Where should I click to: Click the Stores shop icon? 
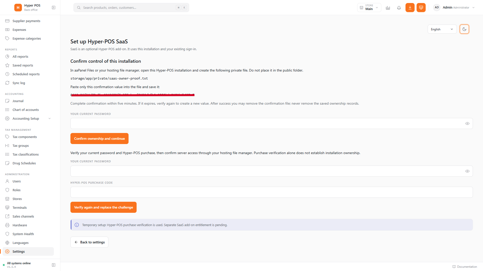click(x=7, y=199)
